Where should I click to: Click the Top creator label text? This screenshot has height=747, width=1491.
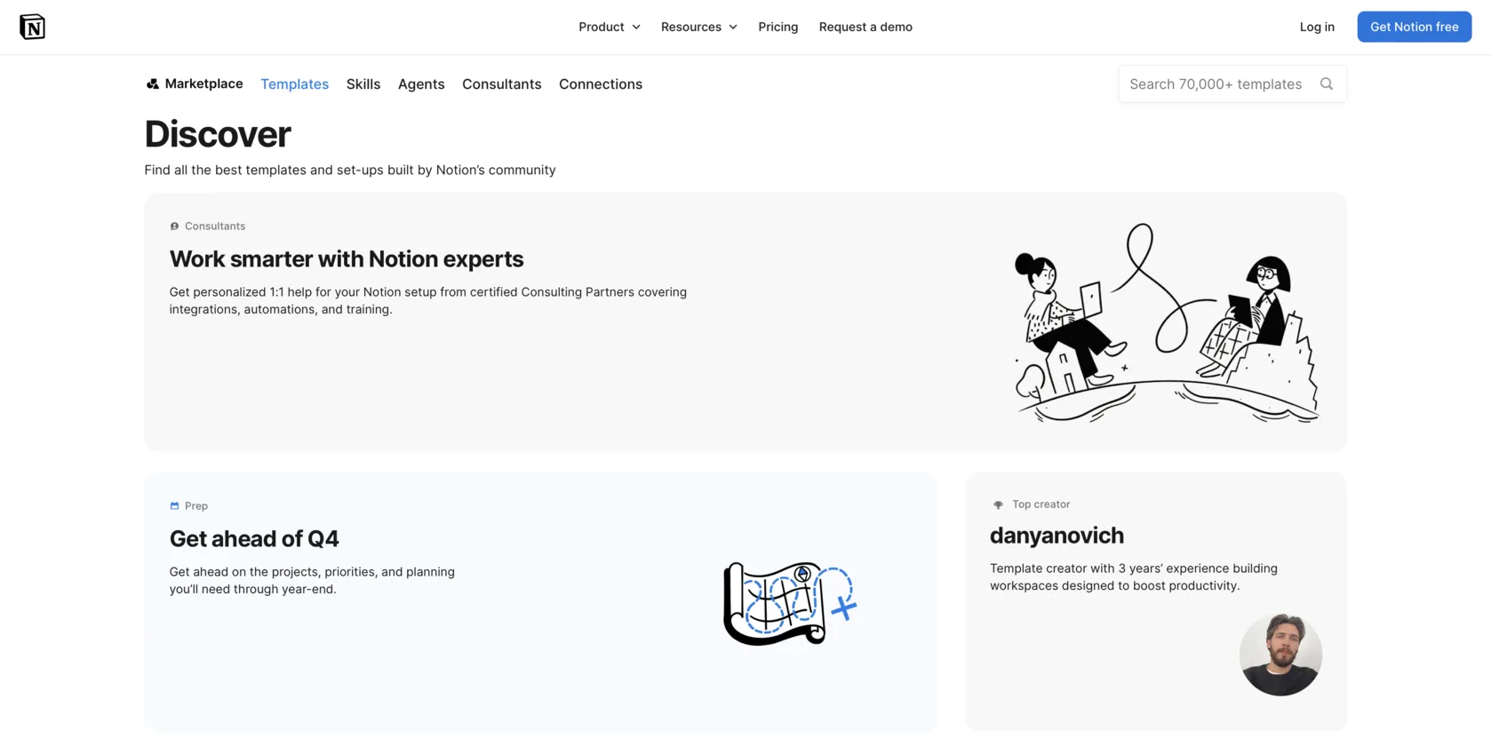click(1041, 505)
